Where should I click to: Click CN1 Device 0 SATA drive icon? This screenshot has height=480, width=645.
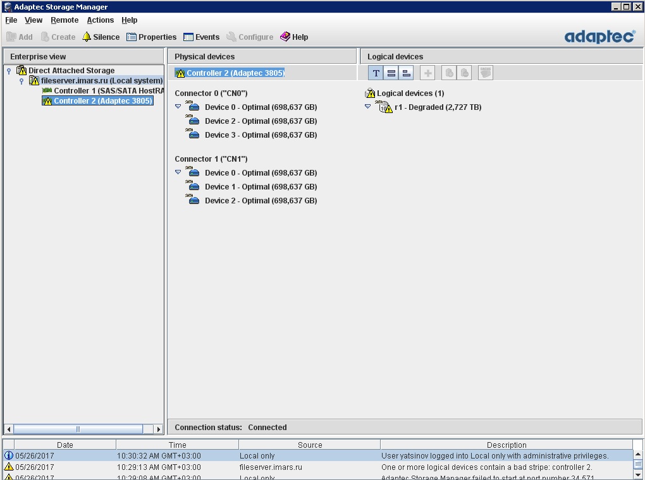pyautogui.click(x=192, y=172)
